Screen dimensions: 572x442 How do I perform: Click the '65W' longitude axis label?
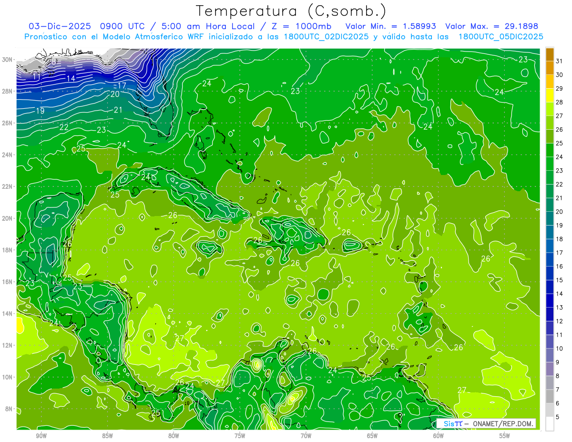click(x=372, y=436)
